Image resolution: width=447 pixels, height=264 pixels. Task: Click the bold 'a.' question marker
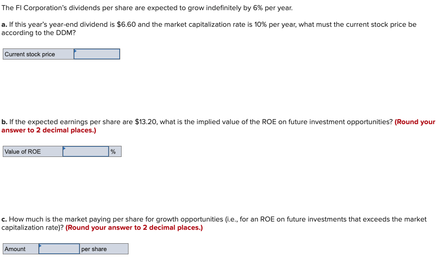pyautogui.click(x=4, y=24)
